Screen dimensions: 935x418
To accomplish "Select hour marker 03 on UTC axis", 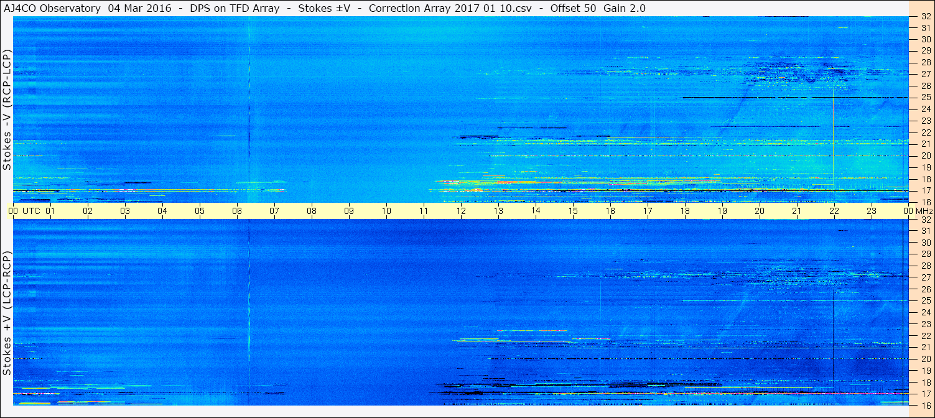I will [x=125, y=211].
